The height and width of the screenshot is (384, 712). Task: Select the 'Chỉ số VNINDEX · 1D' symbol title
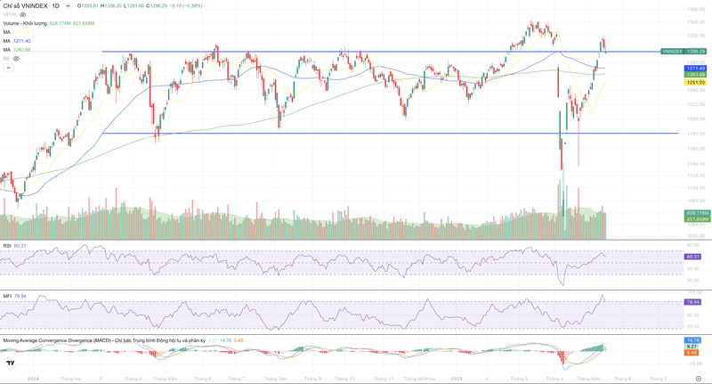(x=31, y=6)
